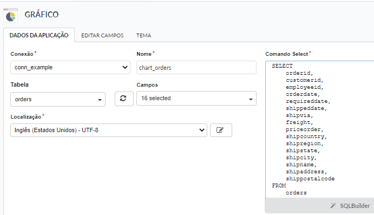This screenshot has width=374, height=215.
Task: Click the SELECT keyword in the SQL command
Action: (282, 66)
